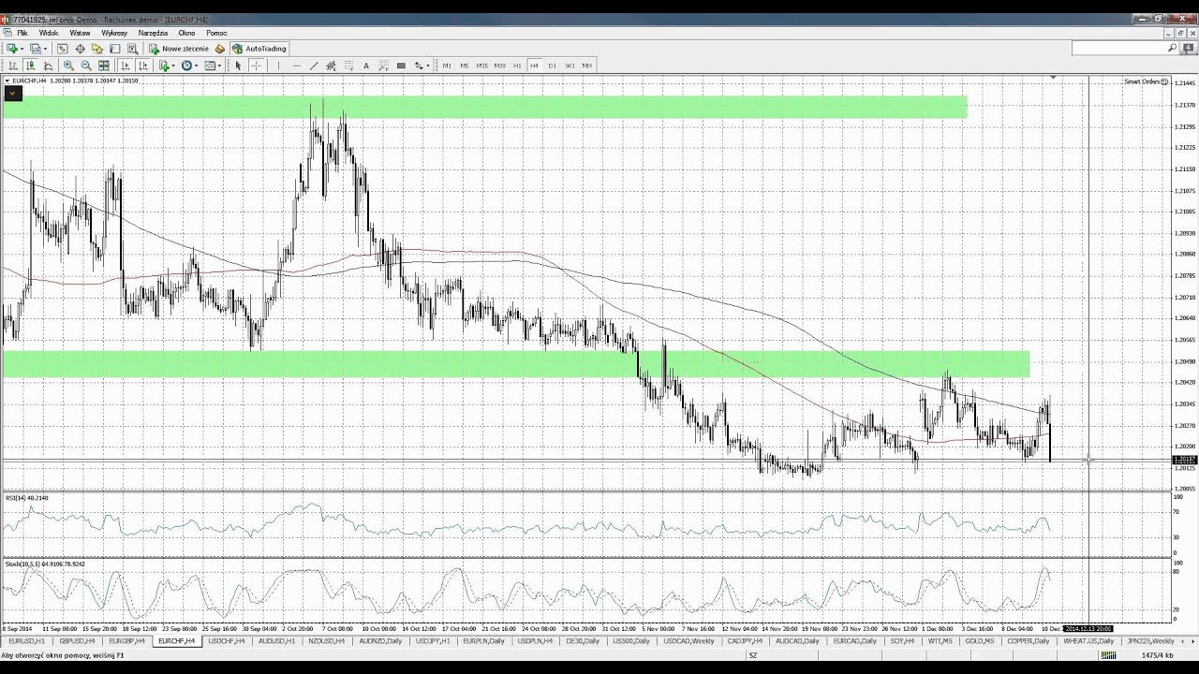Click the chart one-click trading arrow
The image size is (1199, 674).
coord(12,93)
